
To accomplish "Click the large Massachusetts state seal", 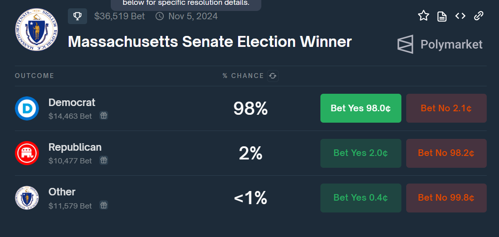I will click(x=36, y=29).
